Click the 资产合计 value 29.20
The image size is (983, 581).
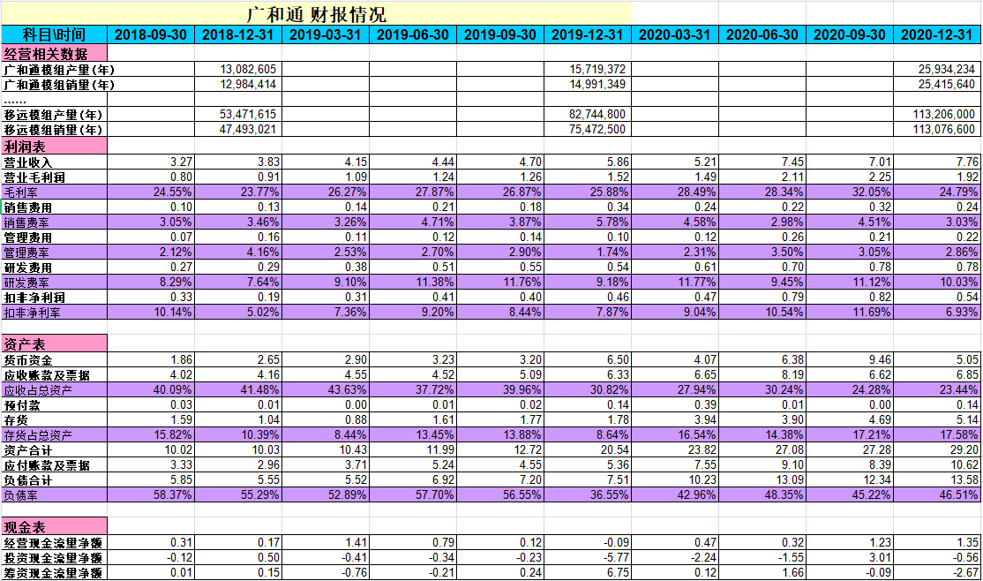pos(937,449)
